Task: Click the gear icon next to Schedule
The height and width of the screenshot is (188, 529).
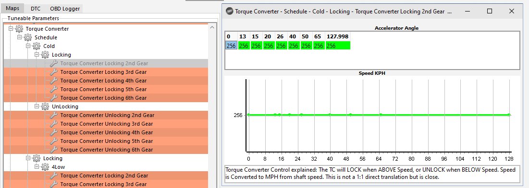Action: click(28, 37)
